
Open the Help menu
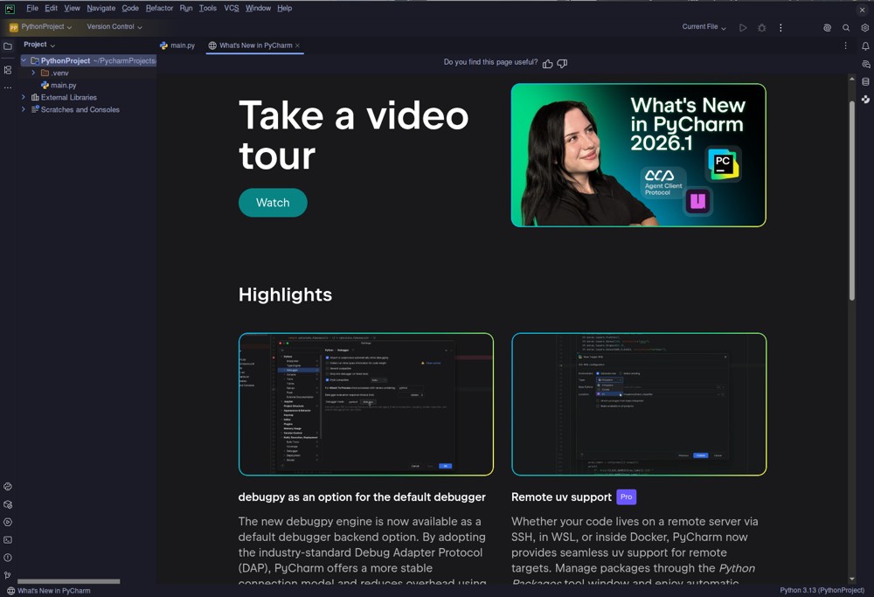(284, 9)
